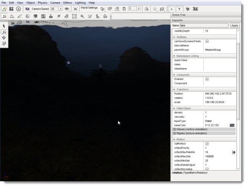Toggle rendering of object icons
This screenshot has width=247, height=187.
172,9
